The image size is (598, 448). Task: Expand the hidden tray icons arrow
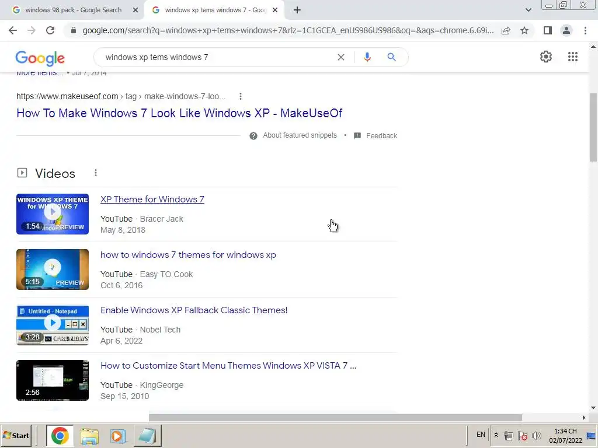[496, 435]
